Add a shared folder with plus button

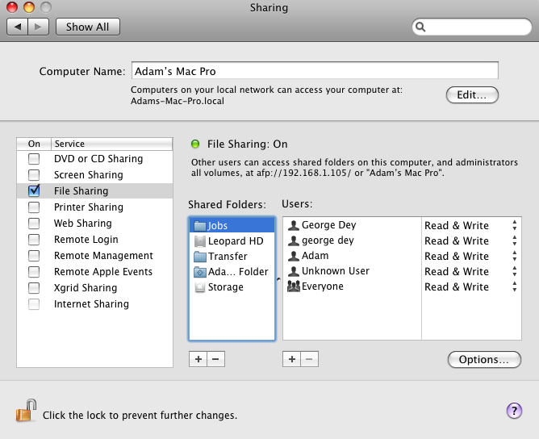pos(198,359)
